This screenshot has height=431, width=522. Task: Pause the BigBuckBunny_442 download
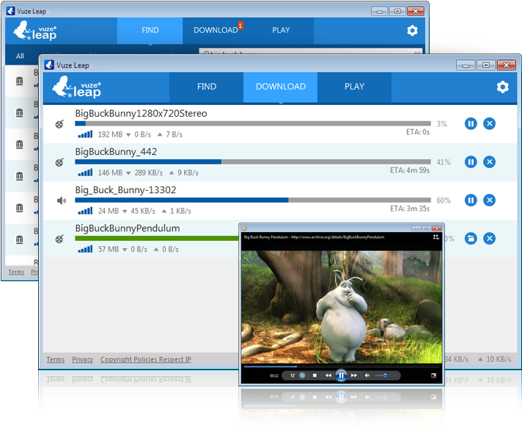[x=471, y=162]
